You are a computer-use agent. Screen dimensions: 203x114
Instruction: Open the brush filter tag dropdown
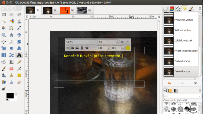point(199,96)
